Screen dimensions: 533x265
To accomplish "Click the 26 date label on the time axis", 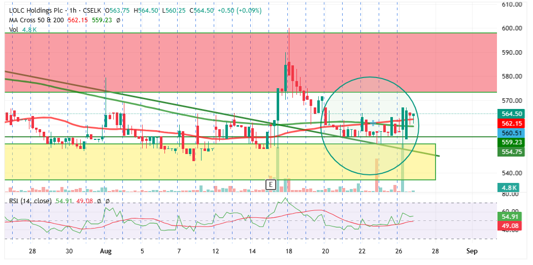I will 398,251.
